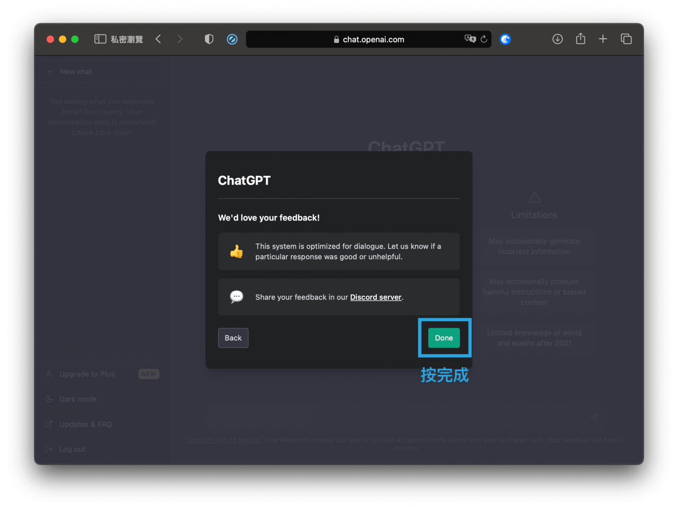Click the chat.openai.com address field

369,39
